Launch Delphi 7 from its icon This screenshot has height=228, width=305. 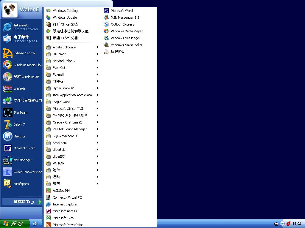coord(7,124)
